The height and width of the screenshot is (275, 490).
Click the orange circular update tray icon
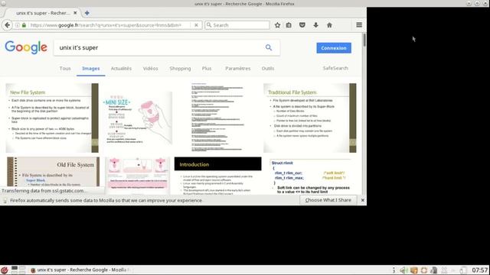tap(423, 270)
